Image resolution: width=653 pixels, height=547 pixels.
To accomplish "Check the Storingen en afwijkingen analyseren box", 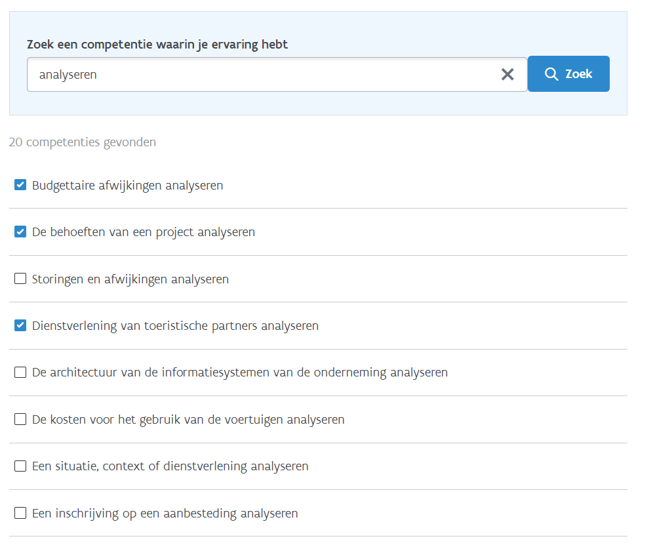I will [x=20, y=278].
